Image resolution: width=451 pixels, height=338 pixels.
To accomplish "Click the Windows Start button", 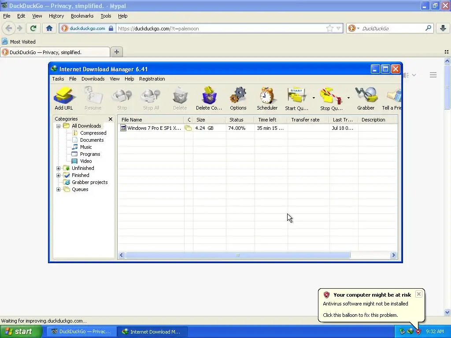I will click(x=21, y=332).
